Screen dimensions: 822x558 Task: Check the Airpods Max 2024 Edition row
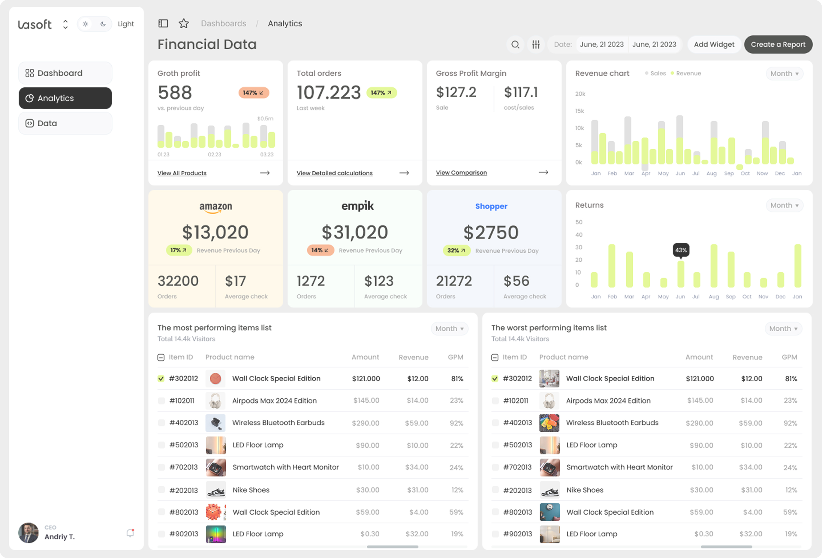click(161, 400)
